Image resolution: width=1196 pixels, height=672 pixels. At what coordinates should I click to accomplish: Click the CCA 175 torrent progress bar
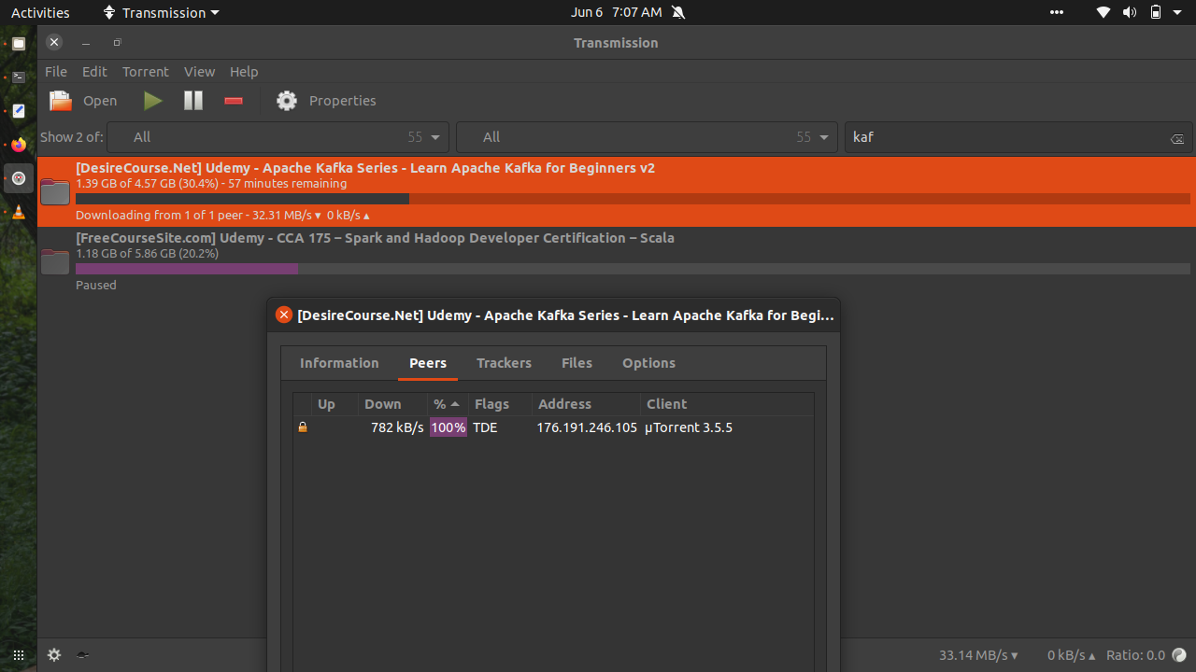[x=633, y=269]
